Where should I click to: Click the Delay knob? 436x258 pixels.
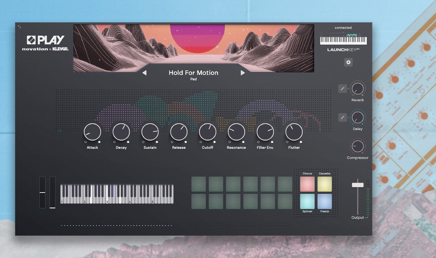click(x=358, y=117)
